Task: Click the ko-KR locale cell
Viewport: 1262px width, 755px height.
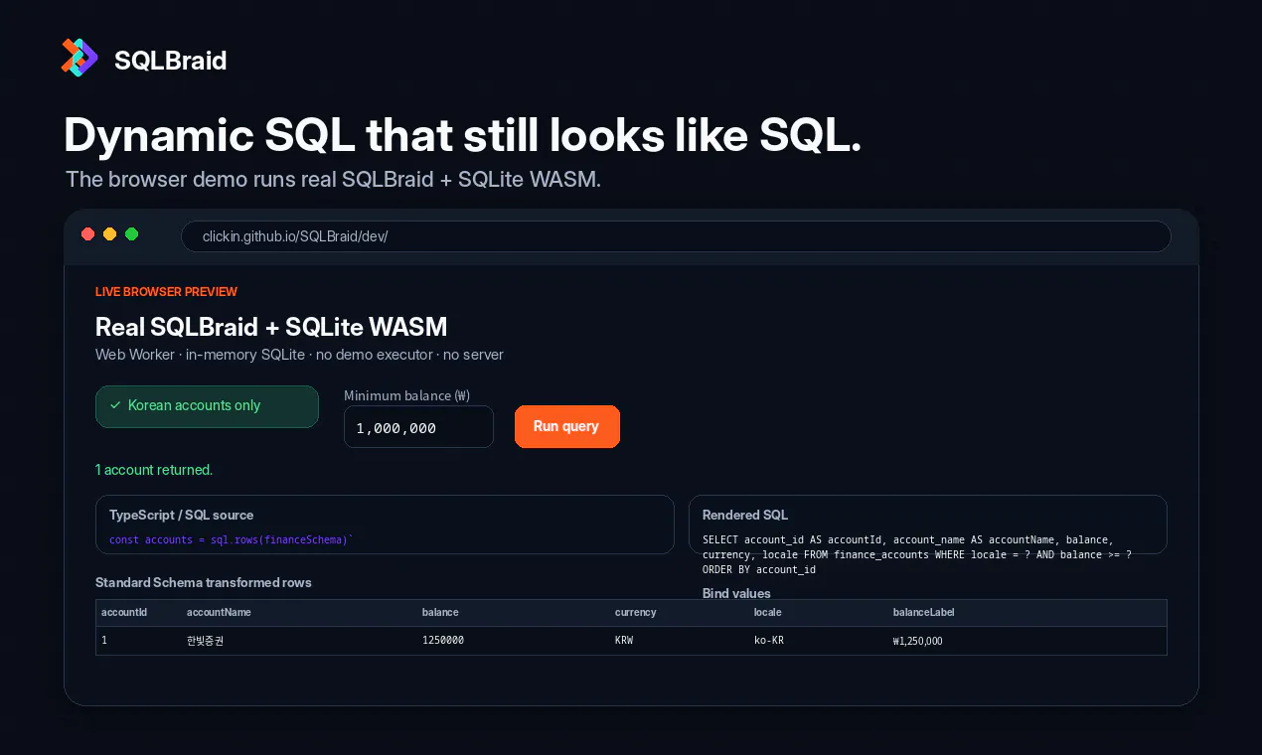Action: (x=769, y=641)
